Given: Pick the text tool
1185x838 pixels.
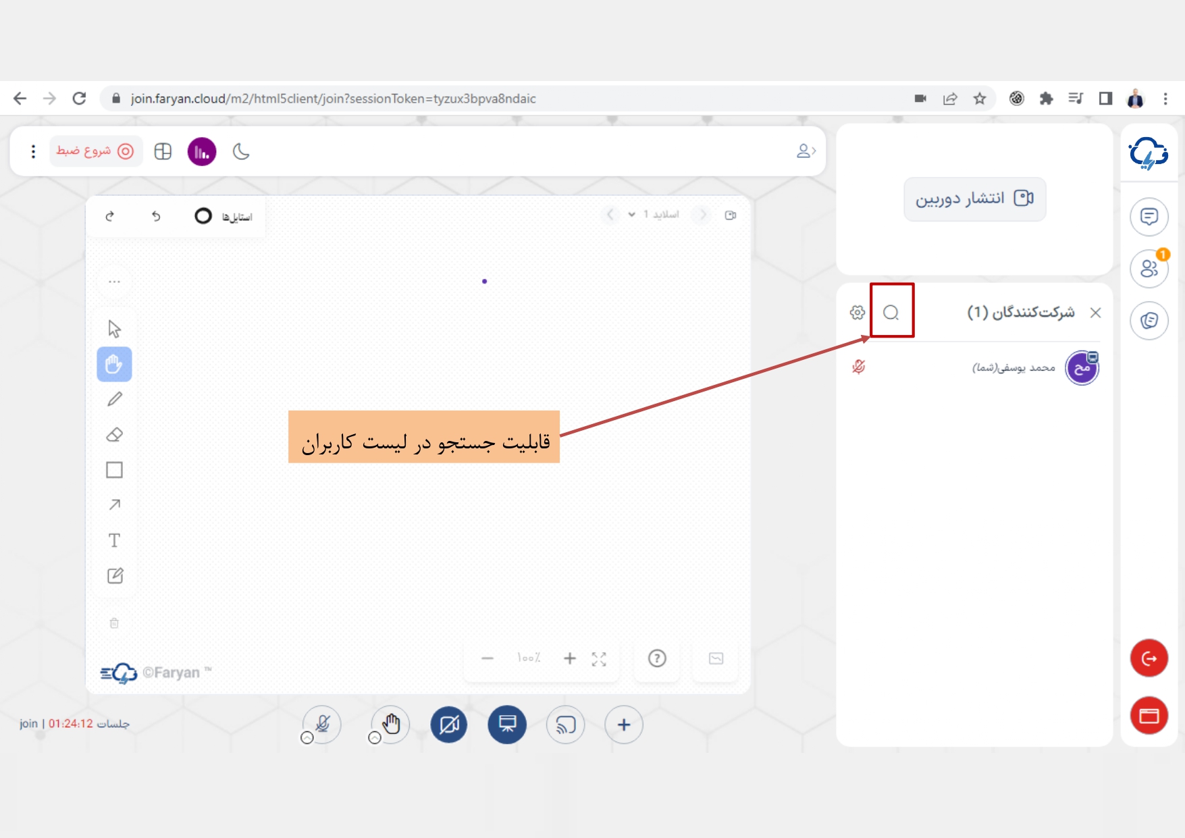Looking at the screenshot, I should tap(115, 540).
